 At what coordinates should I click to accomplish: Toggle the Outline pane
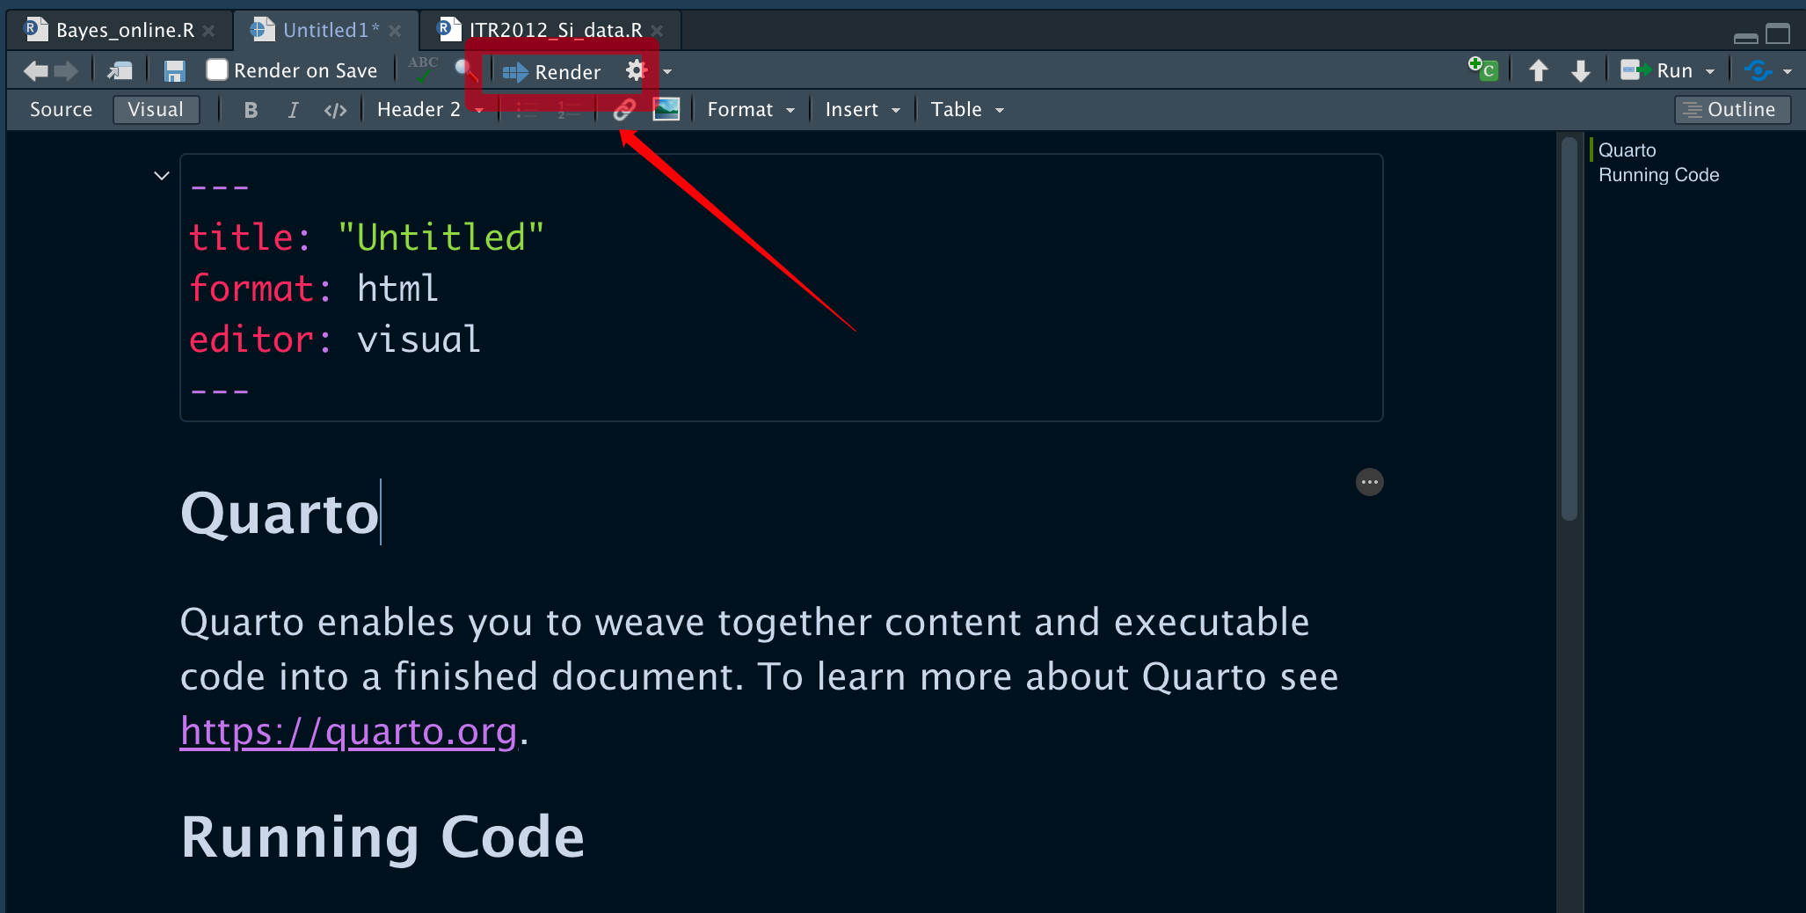click(1732, 110)
